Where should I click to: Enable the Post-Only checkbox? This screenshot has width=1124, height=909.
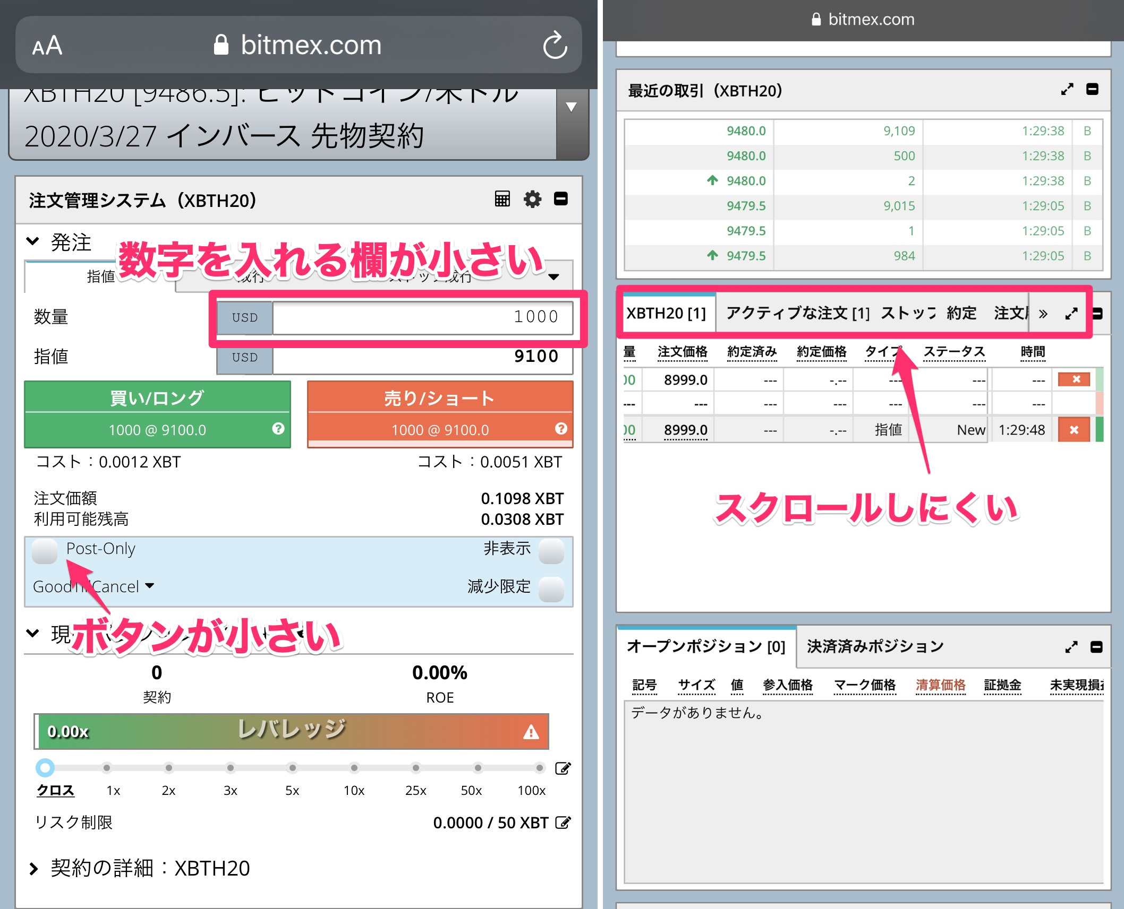click(45, 551)
